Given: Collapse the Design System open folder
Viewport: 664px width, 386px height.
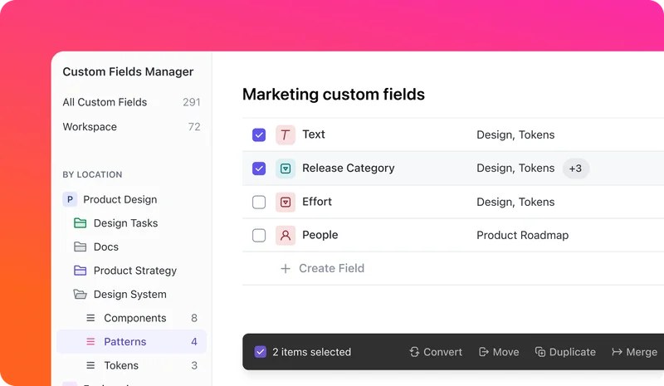Looking at the screenshot, I should (x=81, y=295).
